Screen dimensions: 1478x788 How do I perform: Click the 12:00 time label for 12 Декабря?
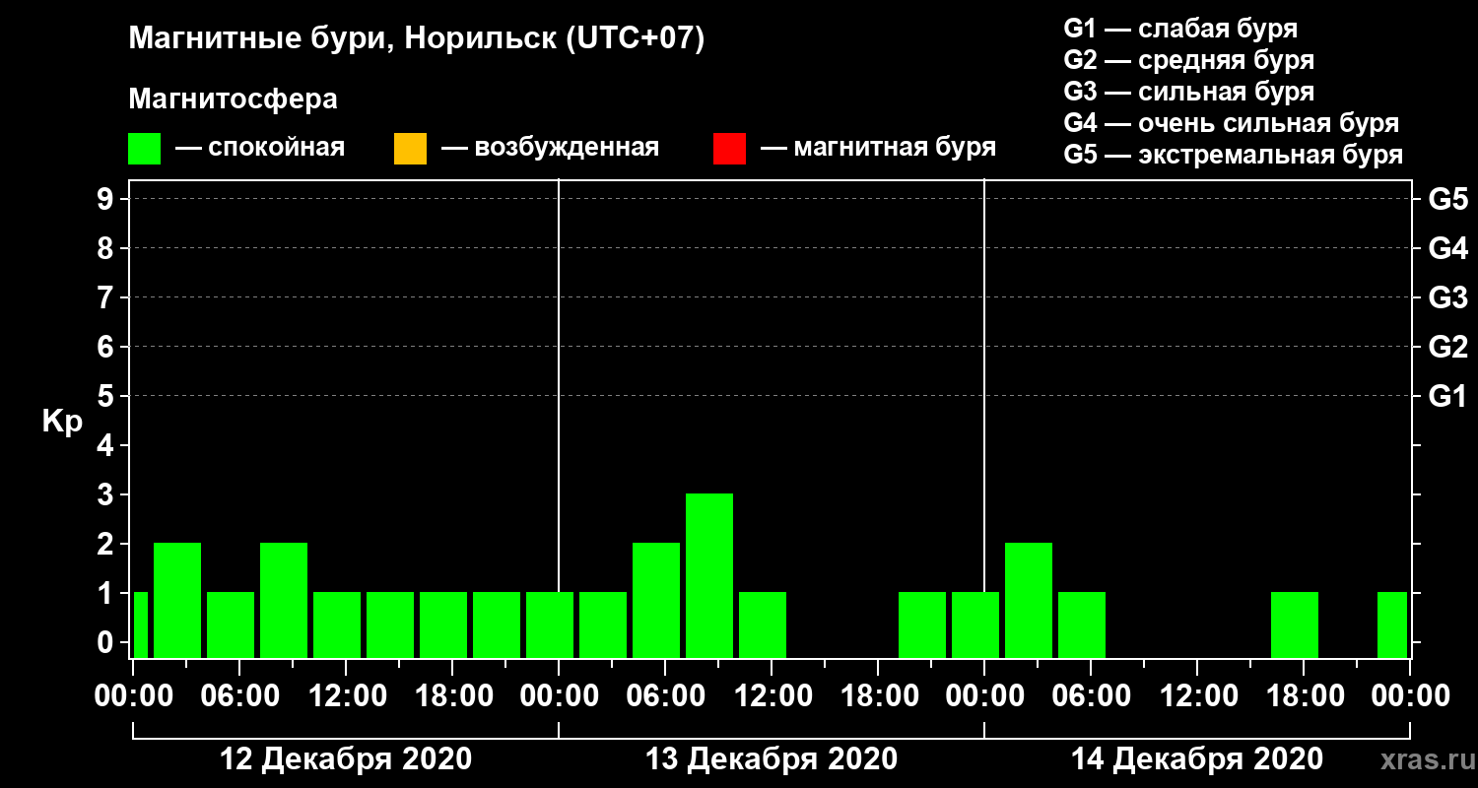346,695
